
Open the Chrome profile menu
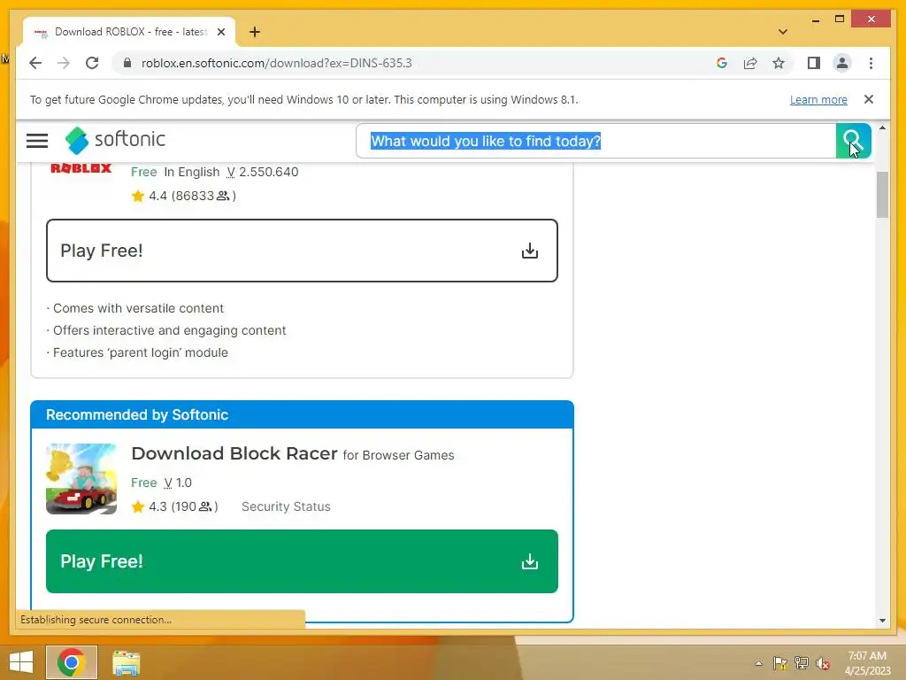(842, 63)
